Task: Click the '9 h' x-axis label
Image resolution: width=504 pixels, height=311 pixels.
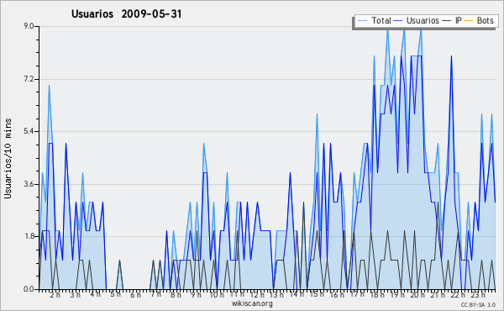Action: pyautogui.click(x=196, y=294)
